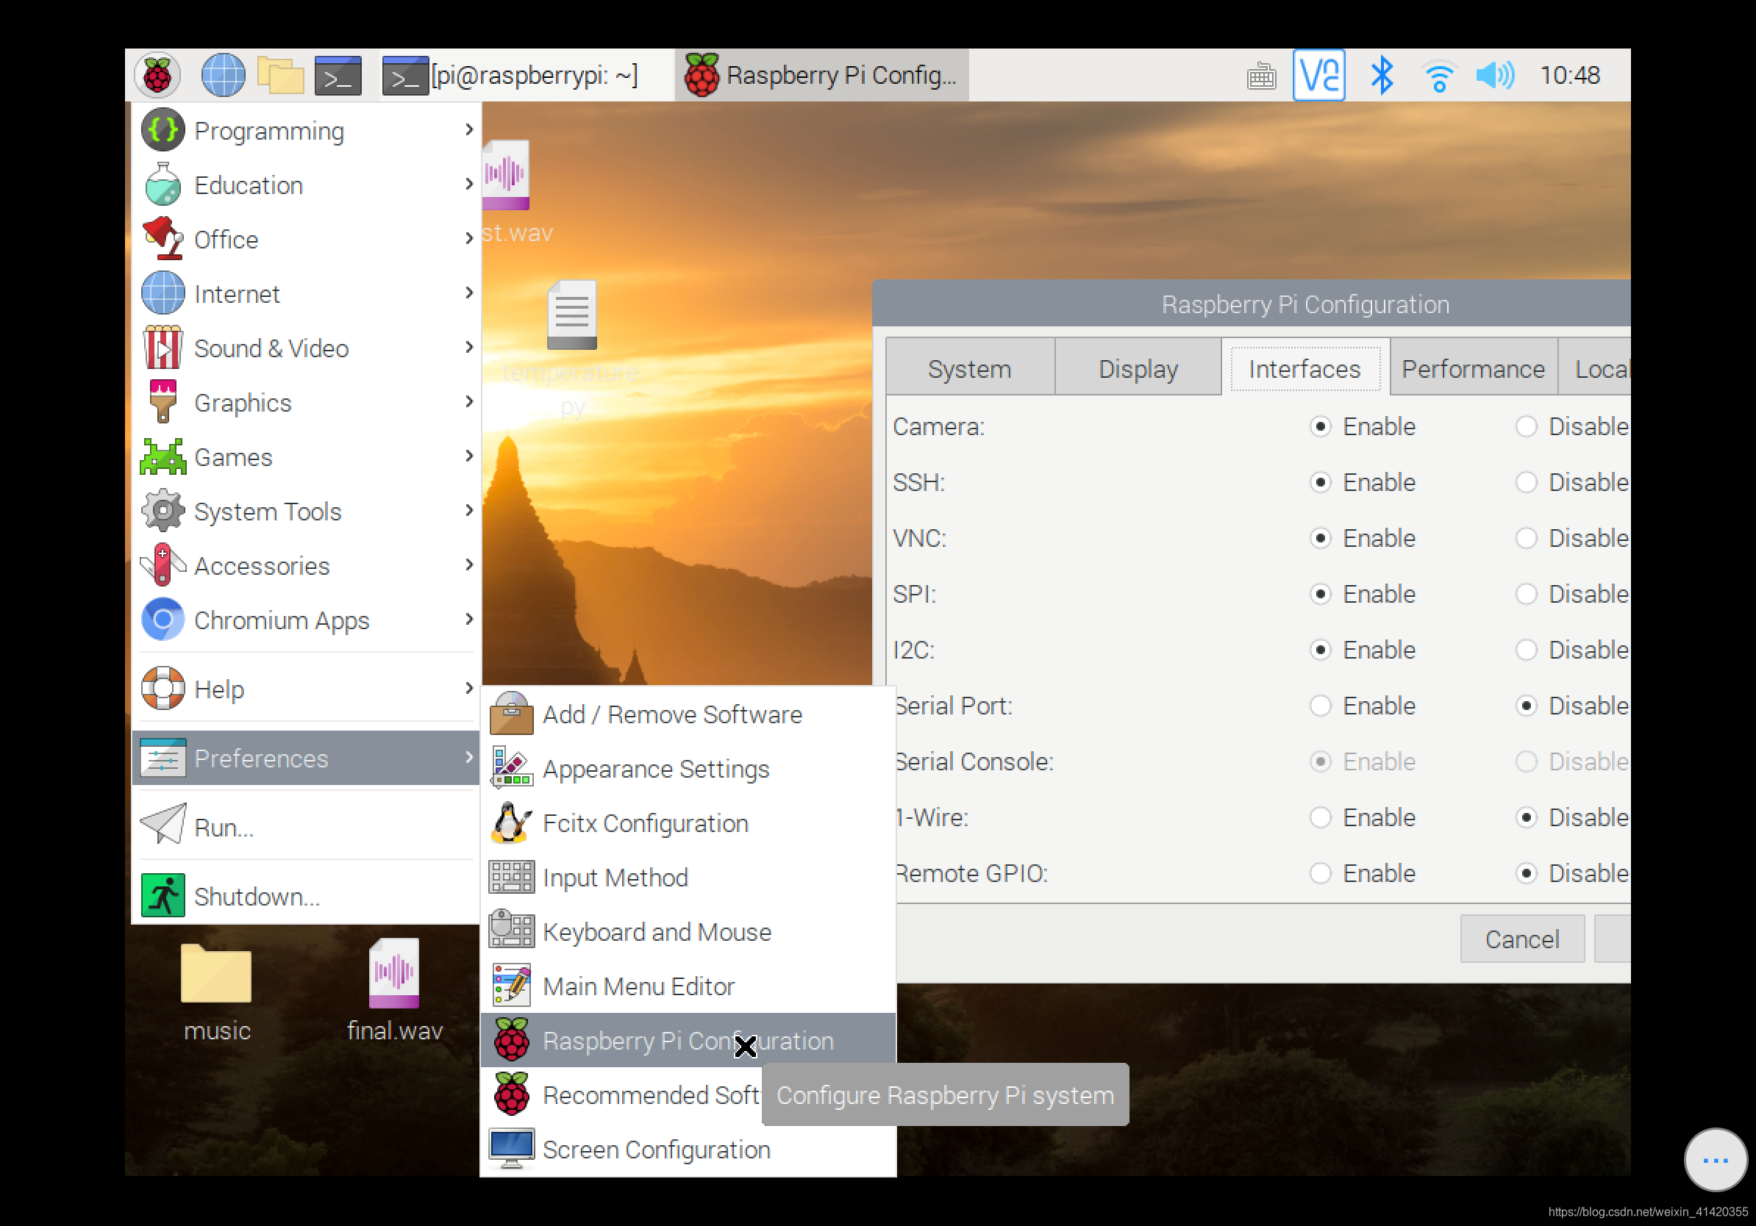The width and height of the screenshot is (1756, 1226).
Task: Click the Accessories pocket knife icon
Action: 163,564
